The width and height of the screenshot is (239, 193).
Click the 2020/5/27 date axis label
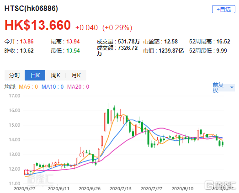[25, 189]
